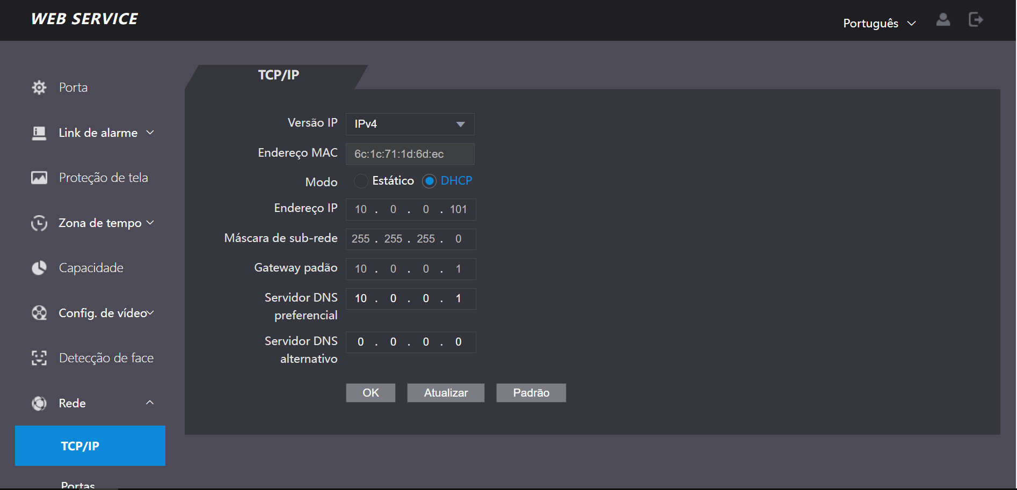1017x490 pixels.
Task: Click the alternate DNS first octet field
Action: pos(361,342)
